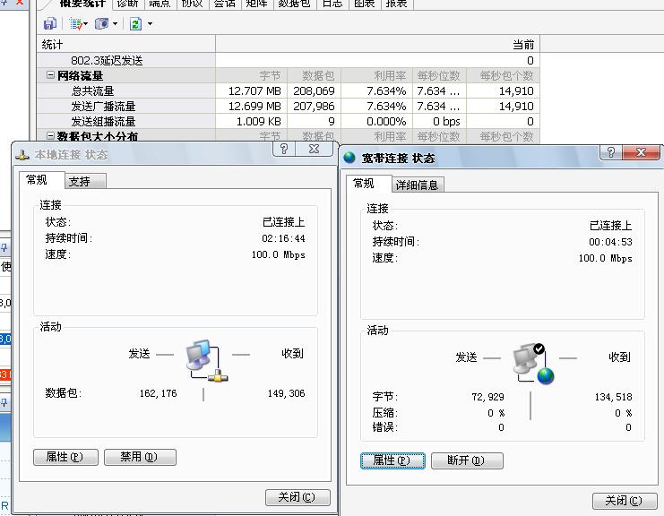Click the 134,518 received bytes value
Viewport: 664px width, 516px height.
[613, 397]
